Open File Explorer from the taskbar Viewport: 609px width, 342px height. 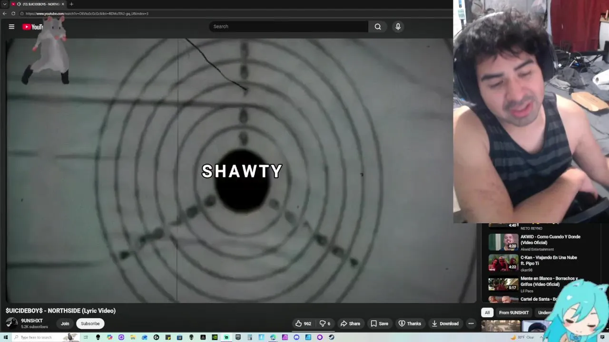[x=132, y=337]
